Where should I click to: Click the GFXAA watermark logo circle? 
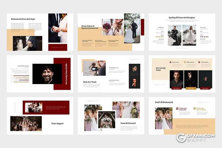181,138
